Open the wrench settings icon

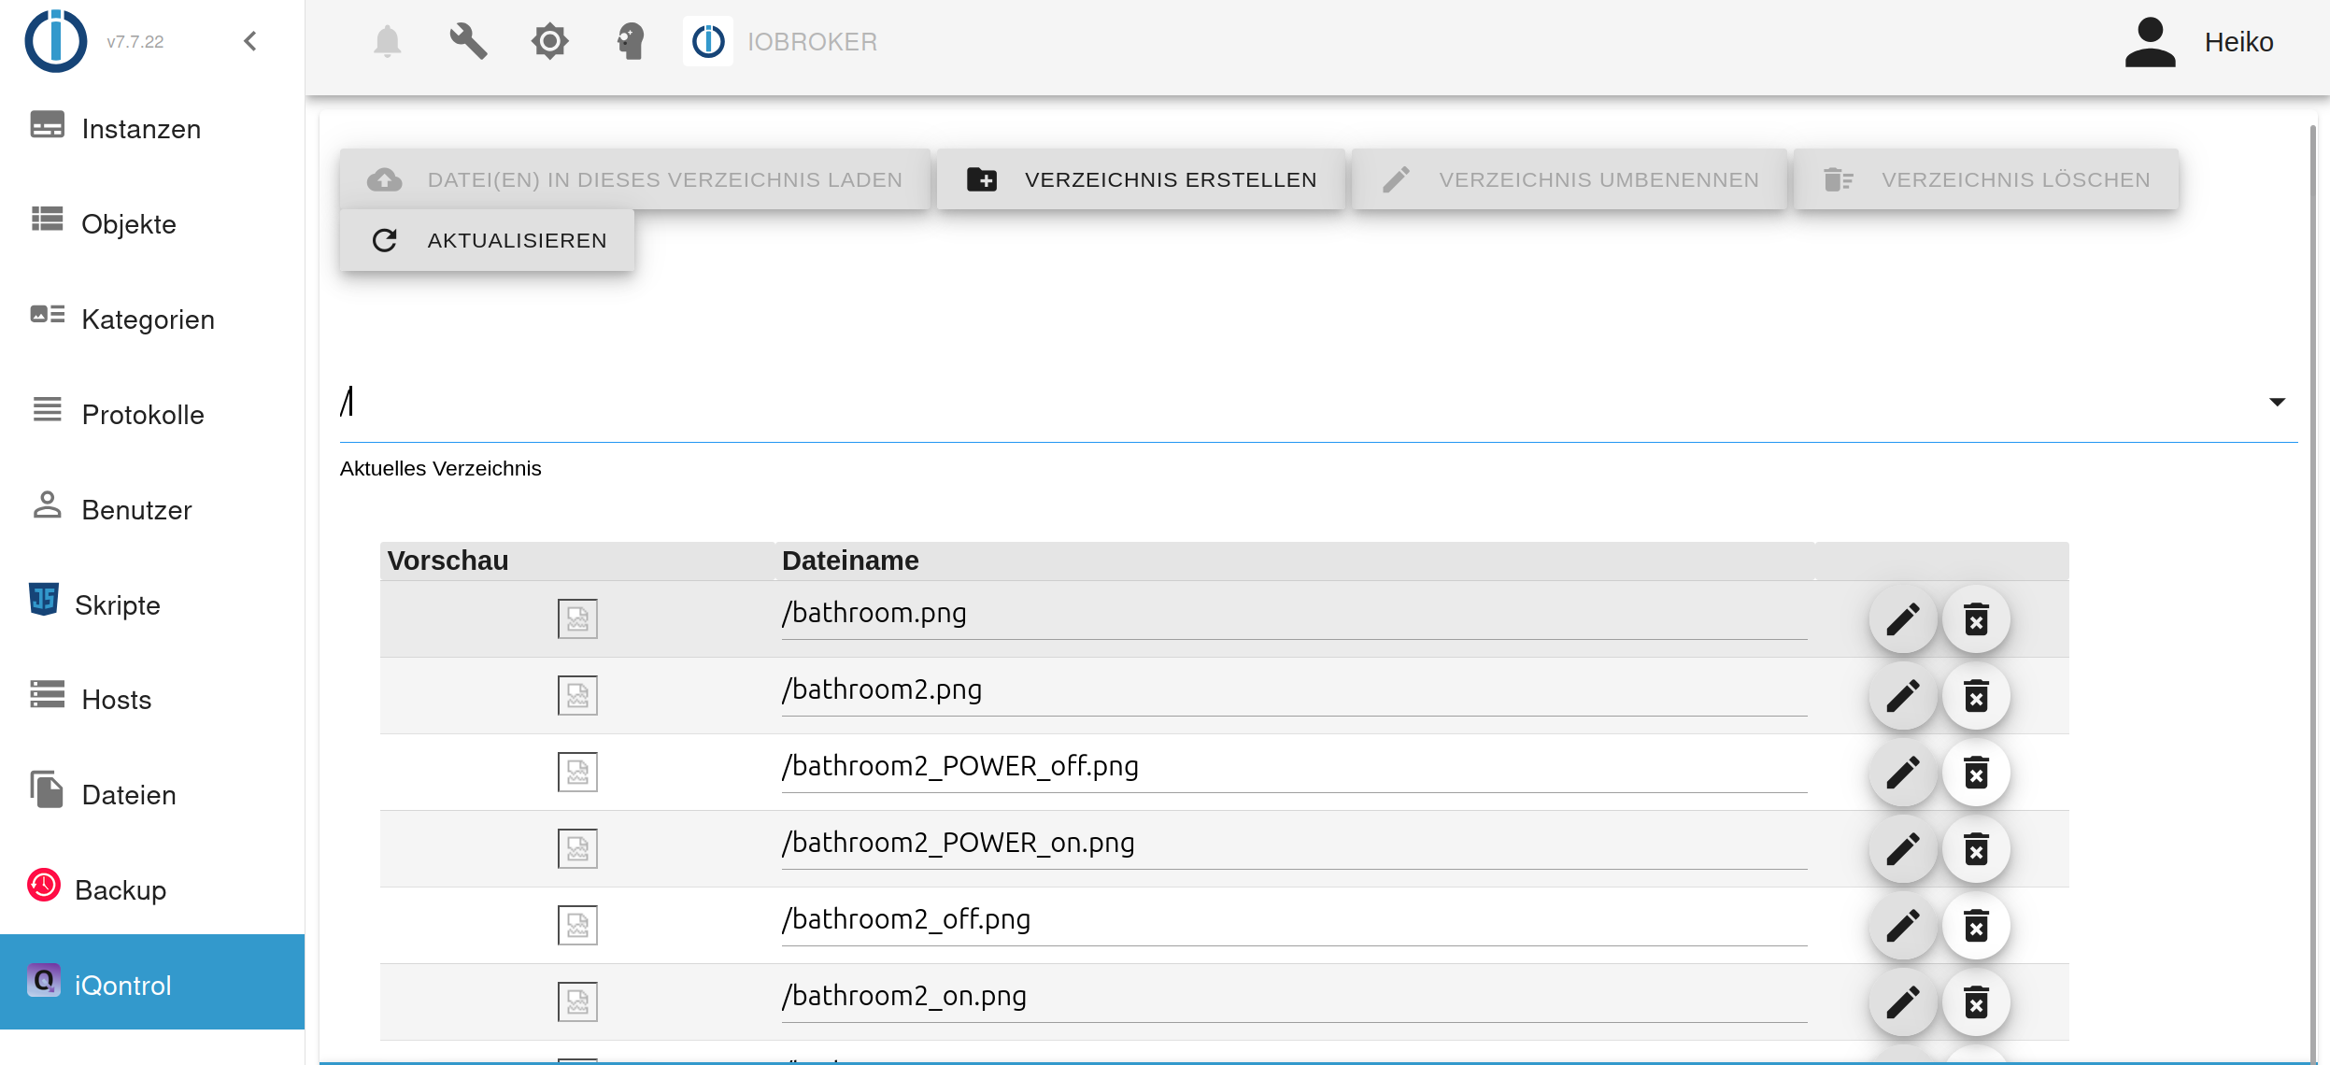pyautogui.click(x=468, y=42)
